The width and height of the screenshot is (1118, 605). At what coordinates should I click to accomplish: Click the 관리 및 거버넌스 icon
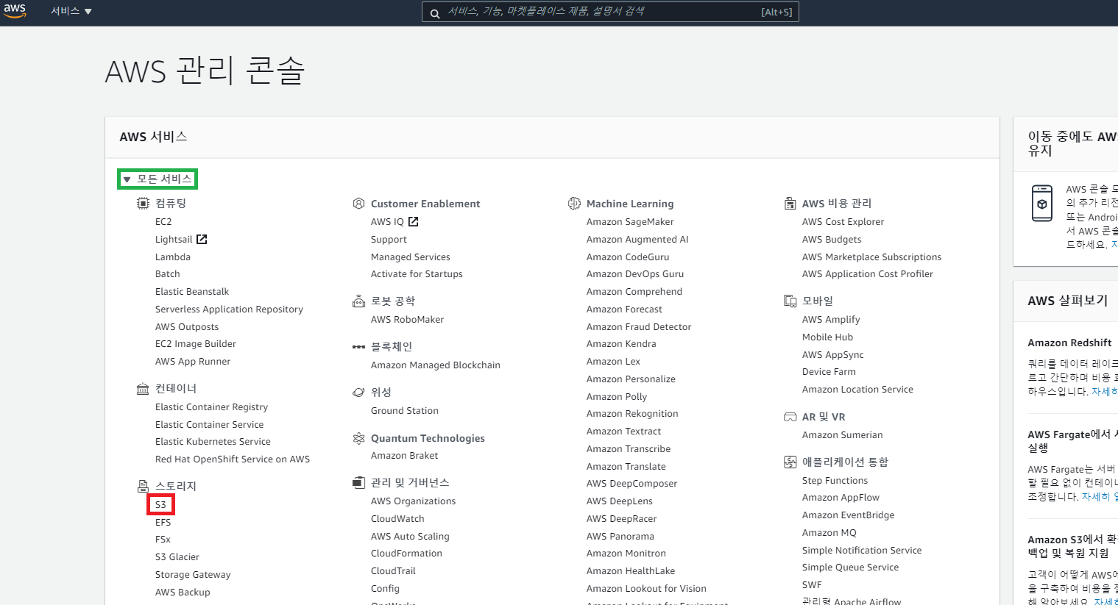pyautogui.click(x=358, y=483)
